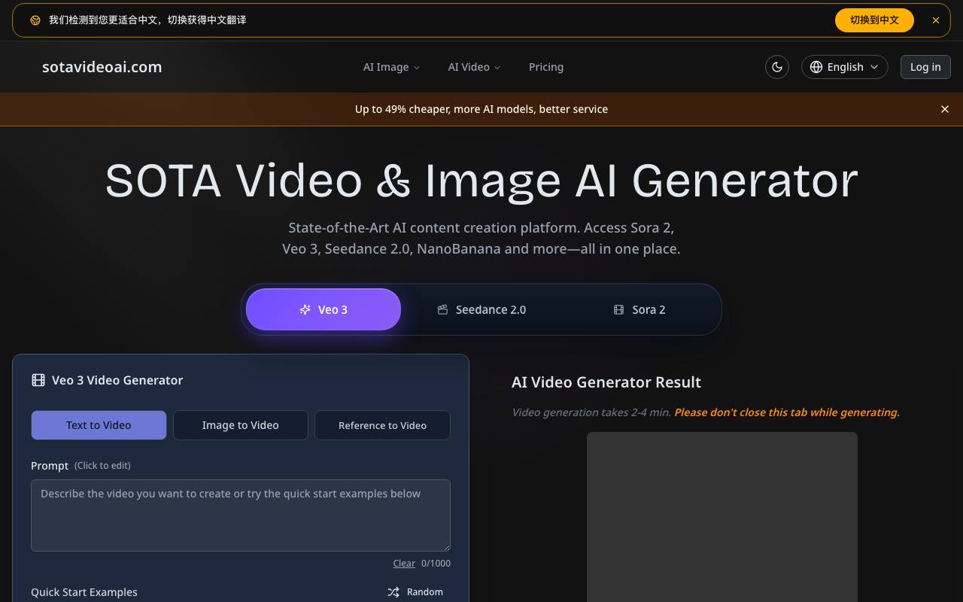Expand the AI Video menu
Image resolution: width=963 pixels, height=602 pixels.
coord(474,67)
